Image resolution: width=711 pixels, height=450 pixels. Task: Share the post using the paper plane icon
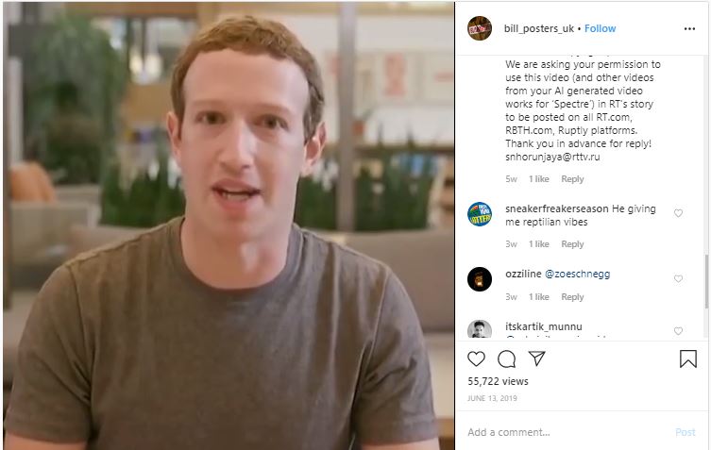(537, 358)
